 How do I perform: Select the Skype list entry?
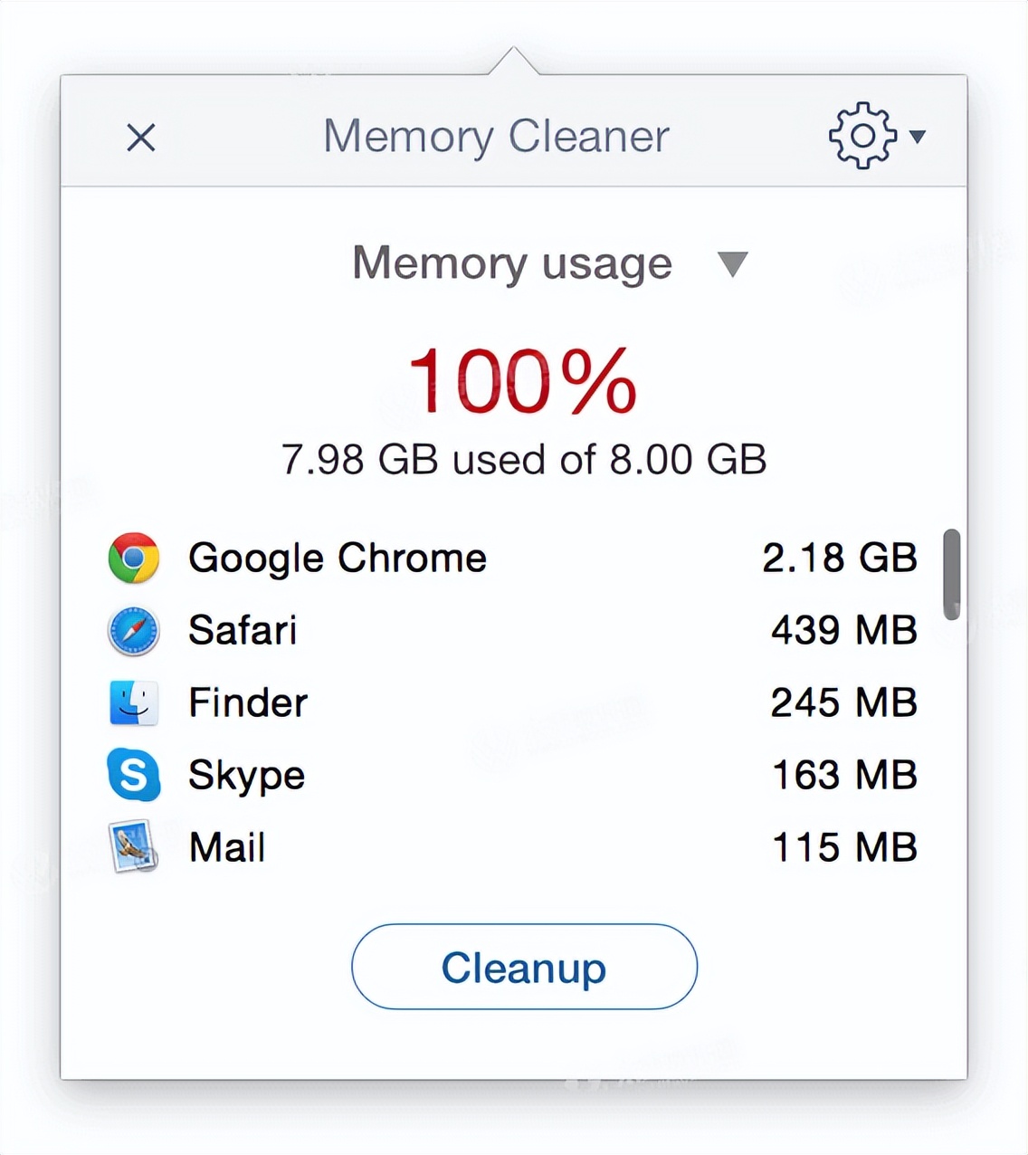coord(245,776)
